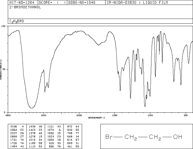Viewport: 193px width, 149px height.
Task: Click the 1023 entry in the peak table
Action: tap(50, 136)
